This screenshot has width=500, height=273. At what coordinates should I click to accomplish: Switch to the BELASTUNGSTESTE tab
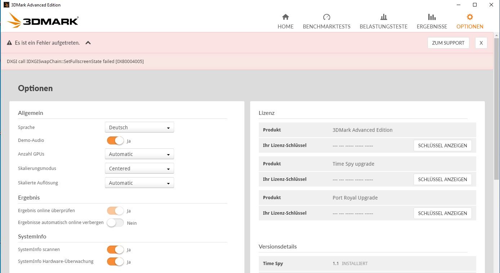tap(384, 26)
